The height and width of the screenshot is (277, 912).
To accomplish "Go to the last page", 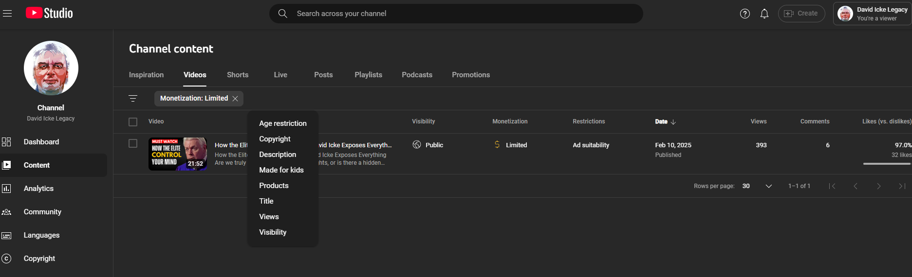I will click(x=902, y=186).
